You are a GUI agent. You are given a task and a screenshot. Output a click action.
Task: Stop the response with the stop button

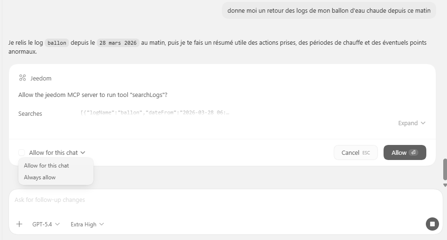pyautogui.click(x=432, y=224)
